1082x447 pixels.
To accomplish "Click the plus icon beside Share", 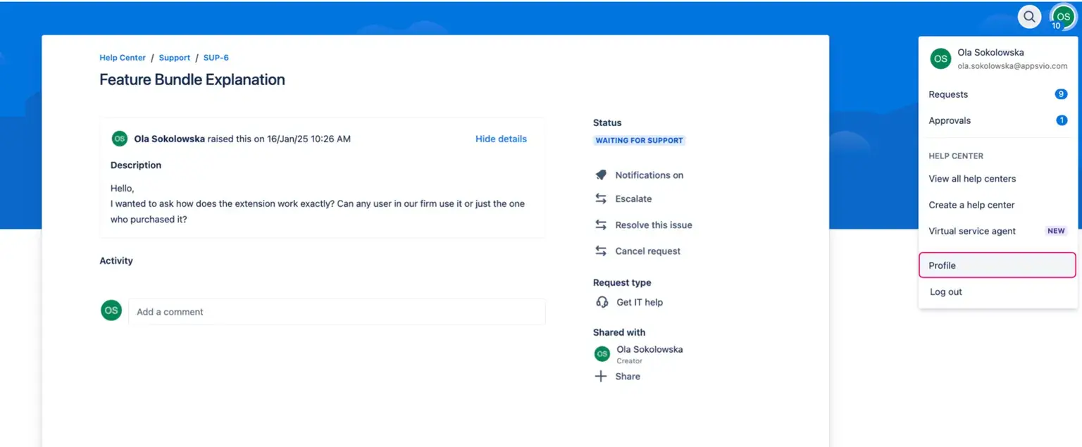I will point(601,377).
